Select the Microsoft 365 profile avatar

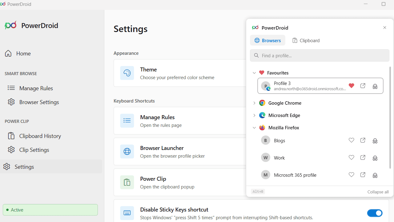[x=266, y=175]
